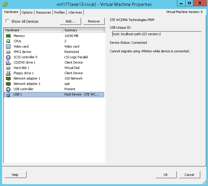This screenshot has height=186, width=208.
Task: Enable the Show All Devices checkbox
Action: click(7, 21)
